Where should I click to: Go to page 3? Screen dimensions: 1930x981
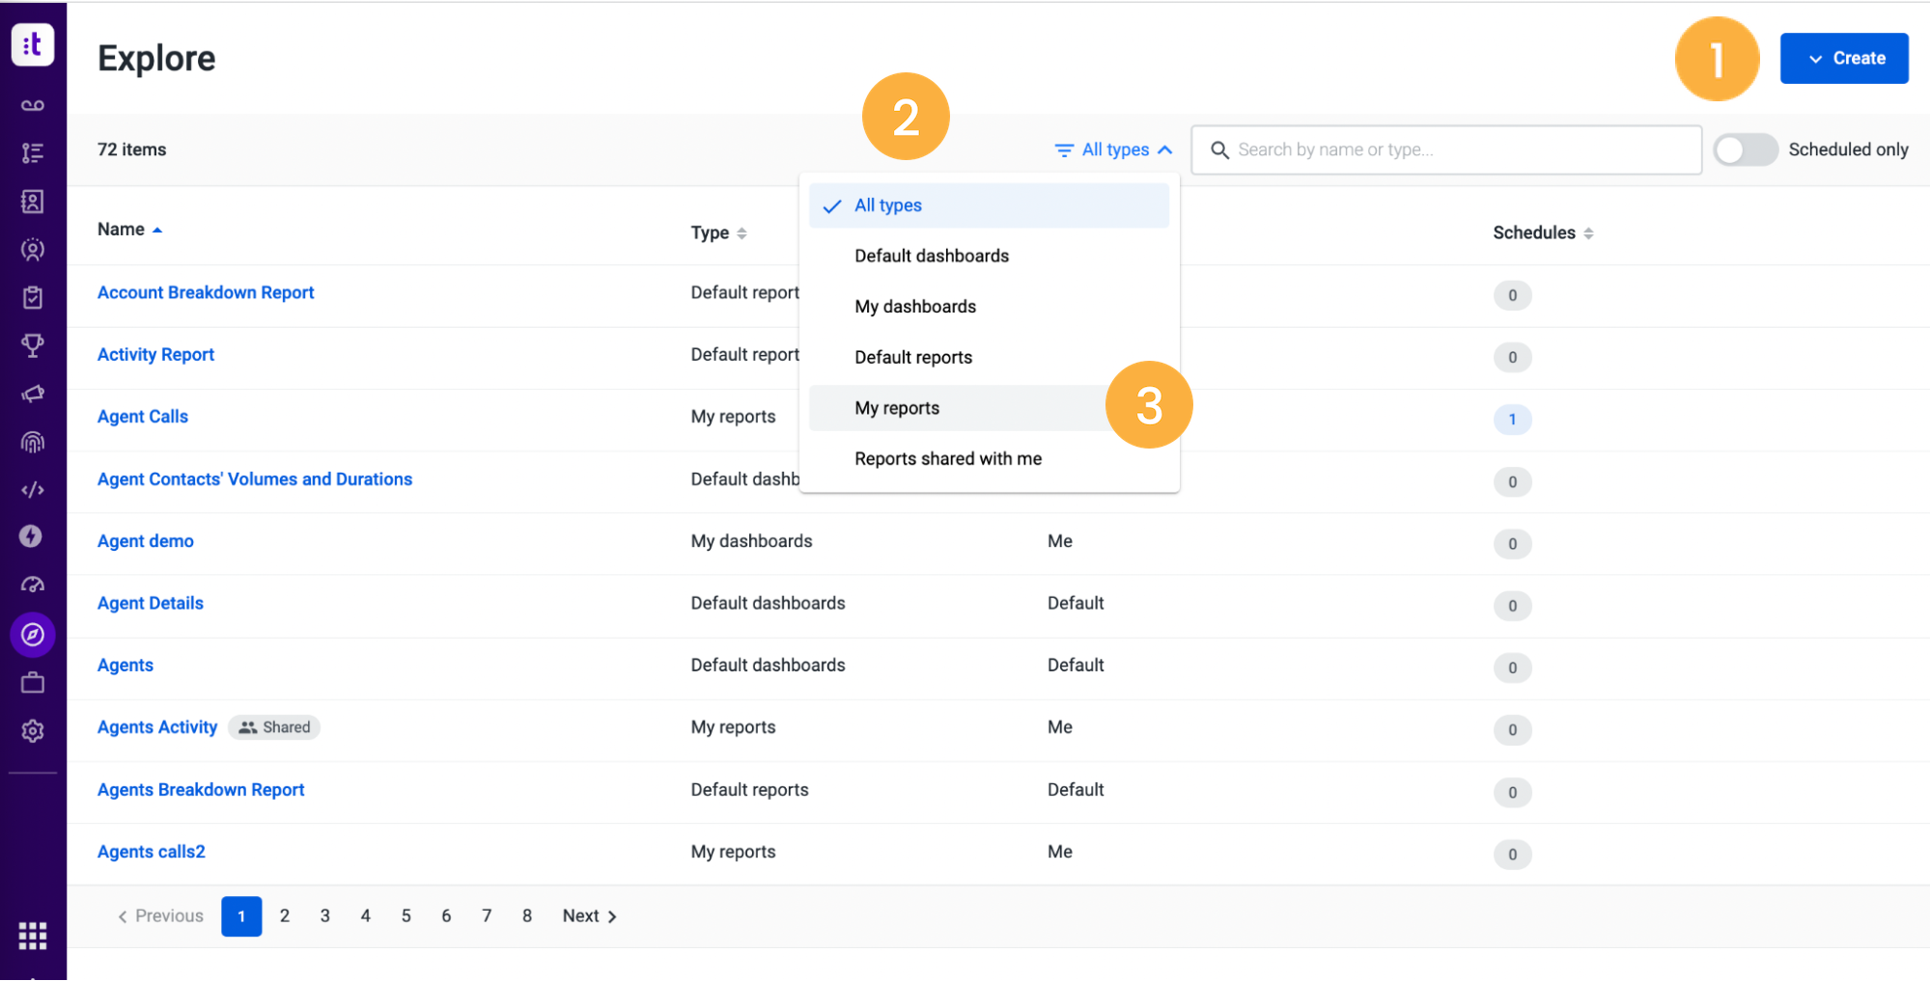click(325, 916)
